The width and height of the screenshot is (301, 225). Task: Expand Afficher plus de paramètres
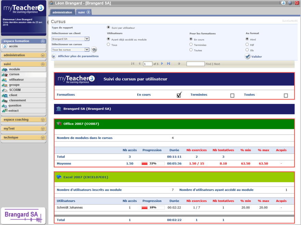[54, 56]
